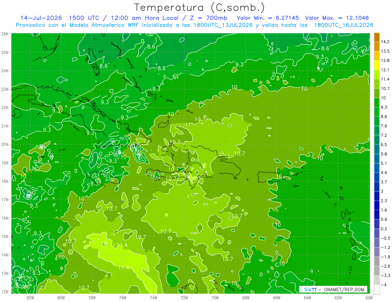This screenshot has height=302, width=392.
Task: Select the purple swatch between -1.9 and -1.2
Action: point(377,252)
